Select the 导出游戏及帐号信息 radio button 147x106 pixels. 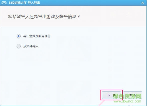coord(19,36)
